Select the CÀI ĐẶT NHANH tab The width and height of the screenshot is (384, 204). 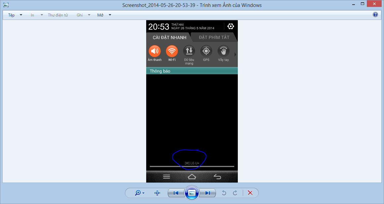[169, 37]
